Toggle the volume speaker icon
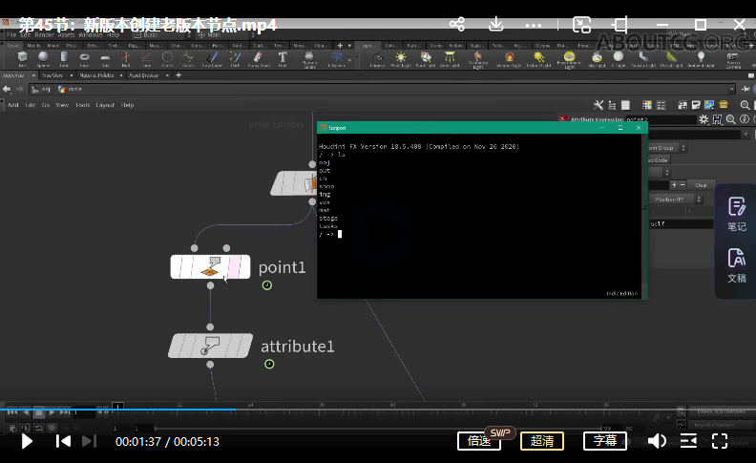This screenshot has width=756, height=463. pyautogui.click(x=657, y=441)
